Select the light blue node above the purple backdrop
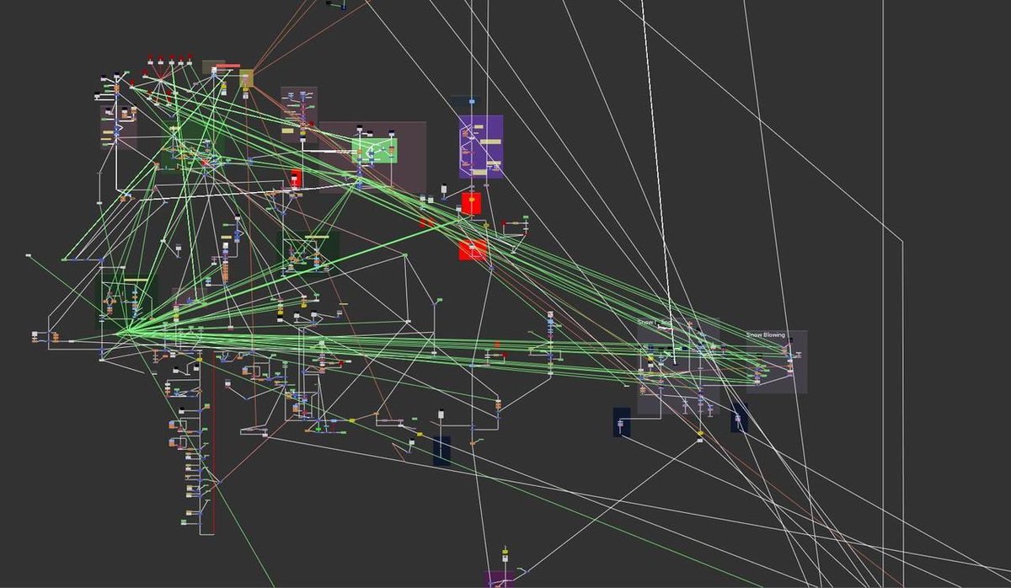This screenshot has height=588, width=1011. point(472,101)
